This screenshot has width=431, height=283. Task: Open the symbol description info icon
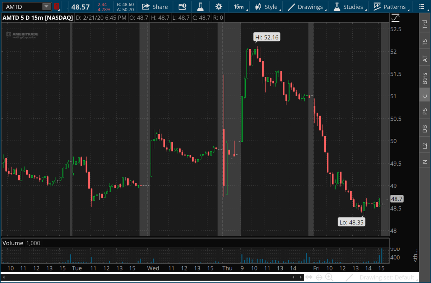[182, 6]
